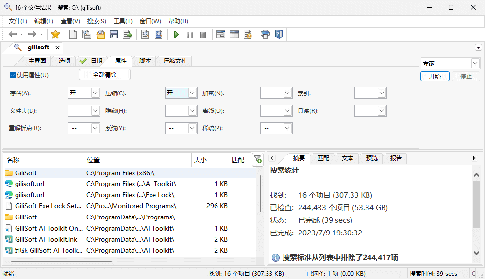Click the find in document magnifier icon
The image size is (485, 279).
pyautogui.click(x=145, y=34)
